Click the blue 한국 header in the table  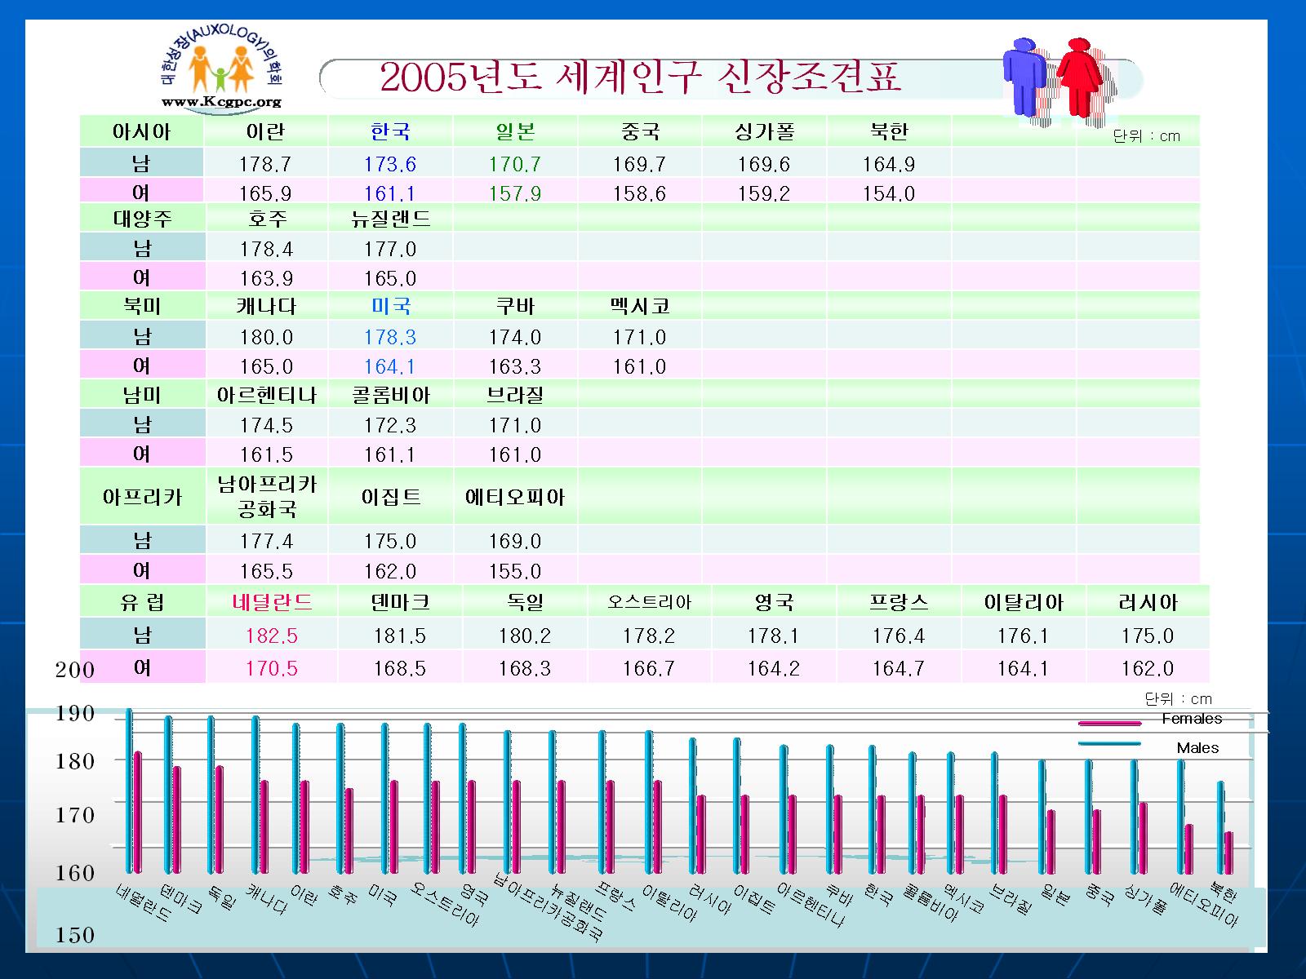tap(390, 131)
